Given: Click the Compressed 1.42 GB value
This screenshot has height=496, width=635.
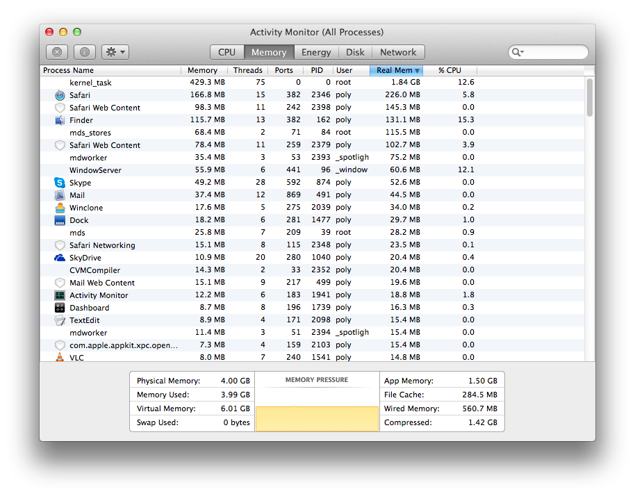Looking at the screenshot, I should (x=483, y=422).
